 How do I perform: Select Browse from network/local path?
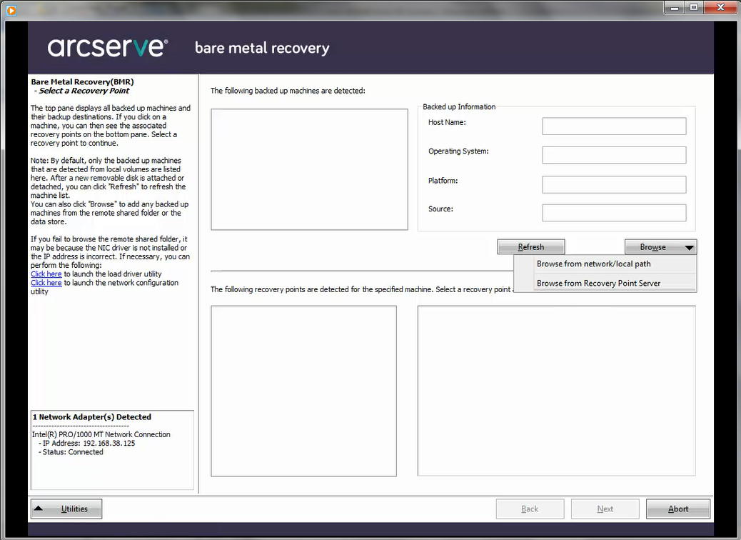[x=593, y=264]
